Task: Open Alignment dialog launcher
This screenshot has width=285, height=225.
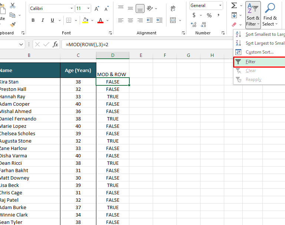Action: [183, 33]
